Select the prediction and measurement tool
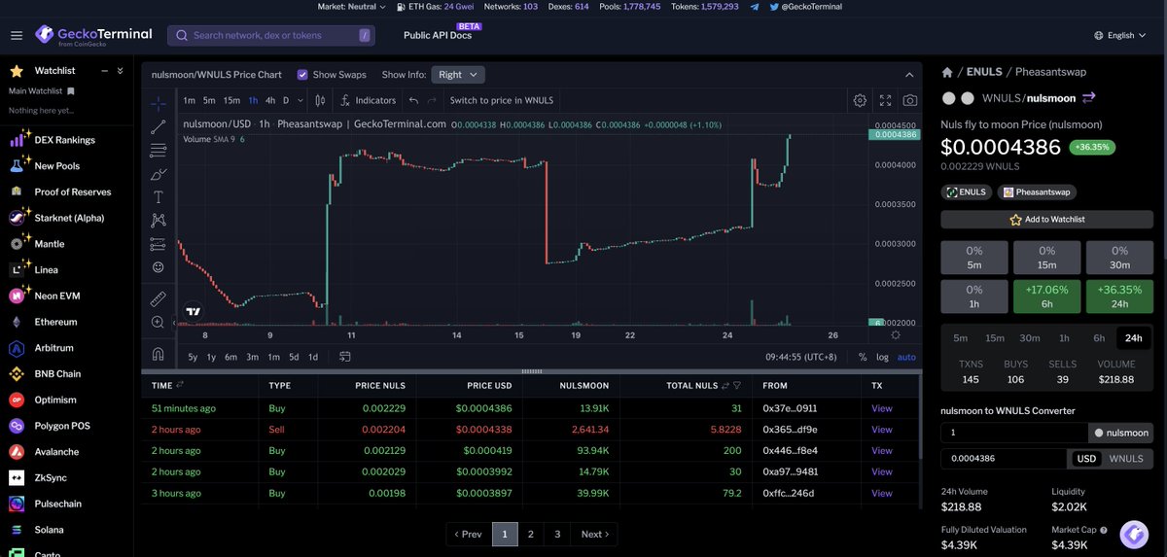 tap(159, 244)
